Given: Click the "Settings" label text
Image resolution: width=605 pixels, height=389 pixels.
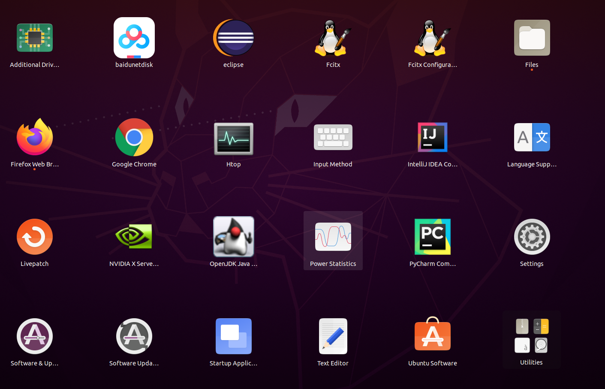Looking at the screenshot, I should click(x=532, y=264).
